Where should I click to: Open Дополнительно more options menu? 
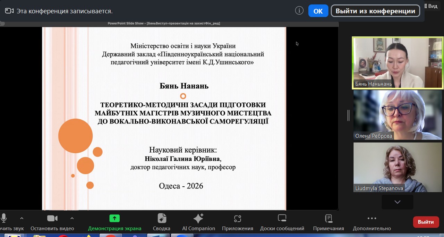pyautogui.click(x=372, y=222)
